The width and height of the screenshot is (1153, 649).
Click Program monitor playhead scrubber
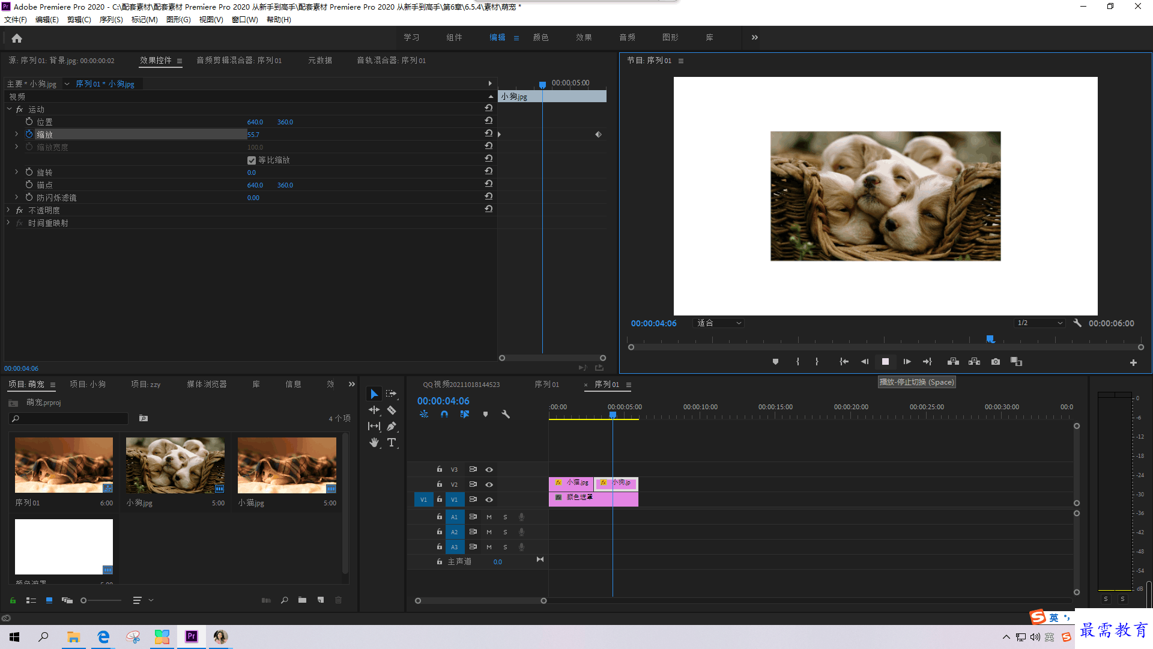(990, 340)
